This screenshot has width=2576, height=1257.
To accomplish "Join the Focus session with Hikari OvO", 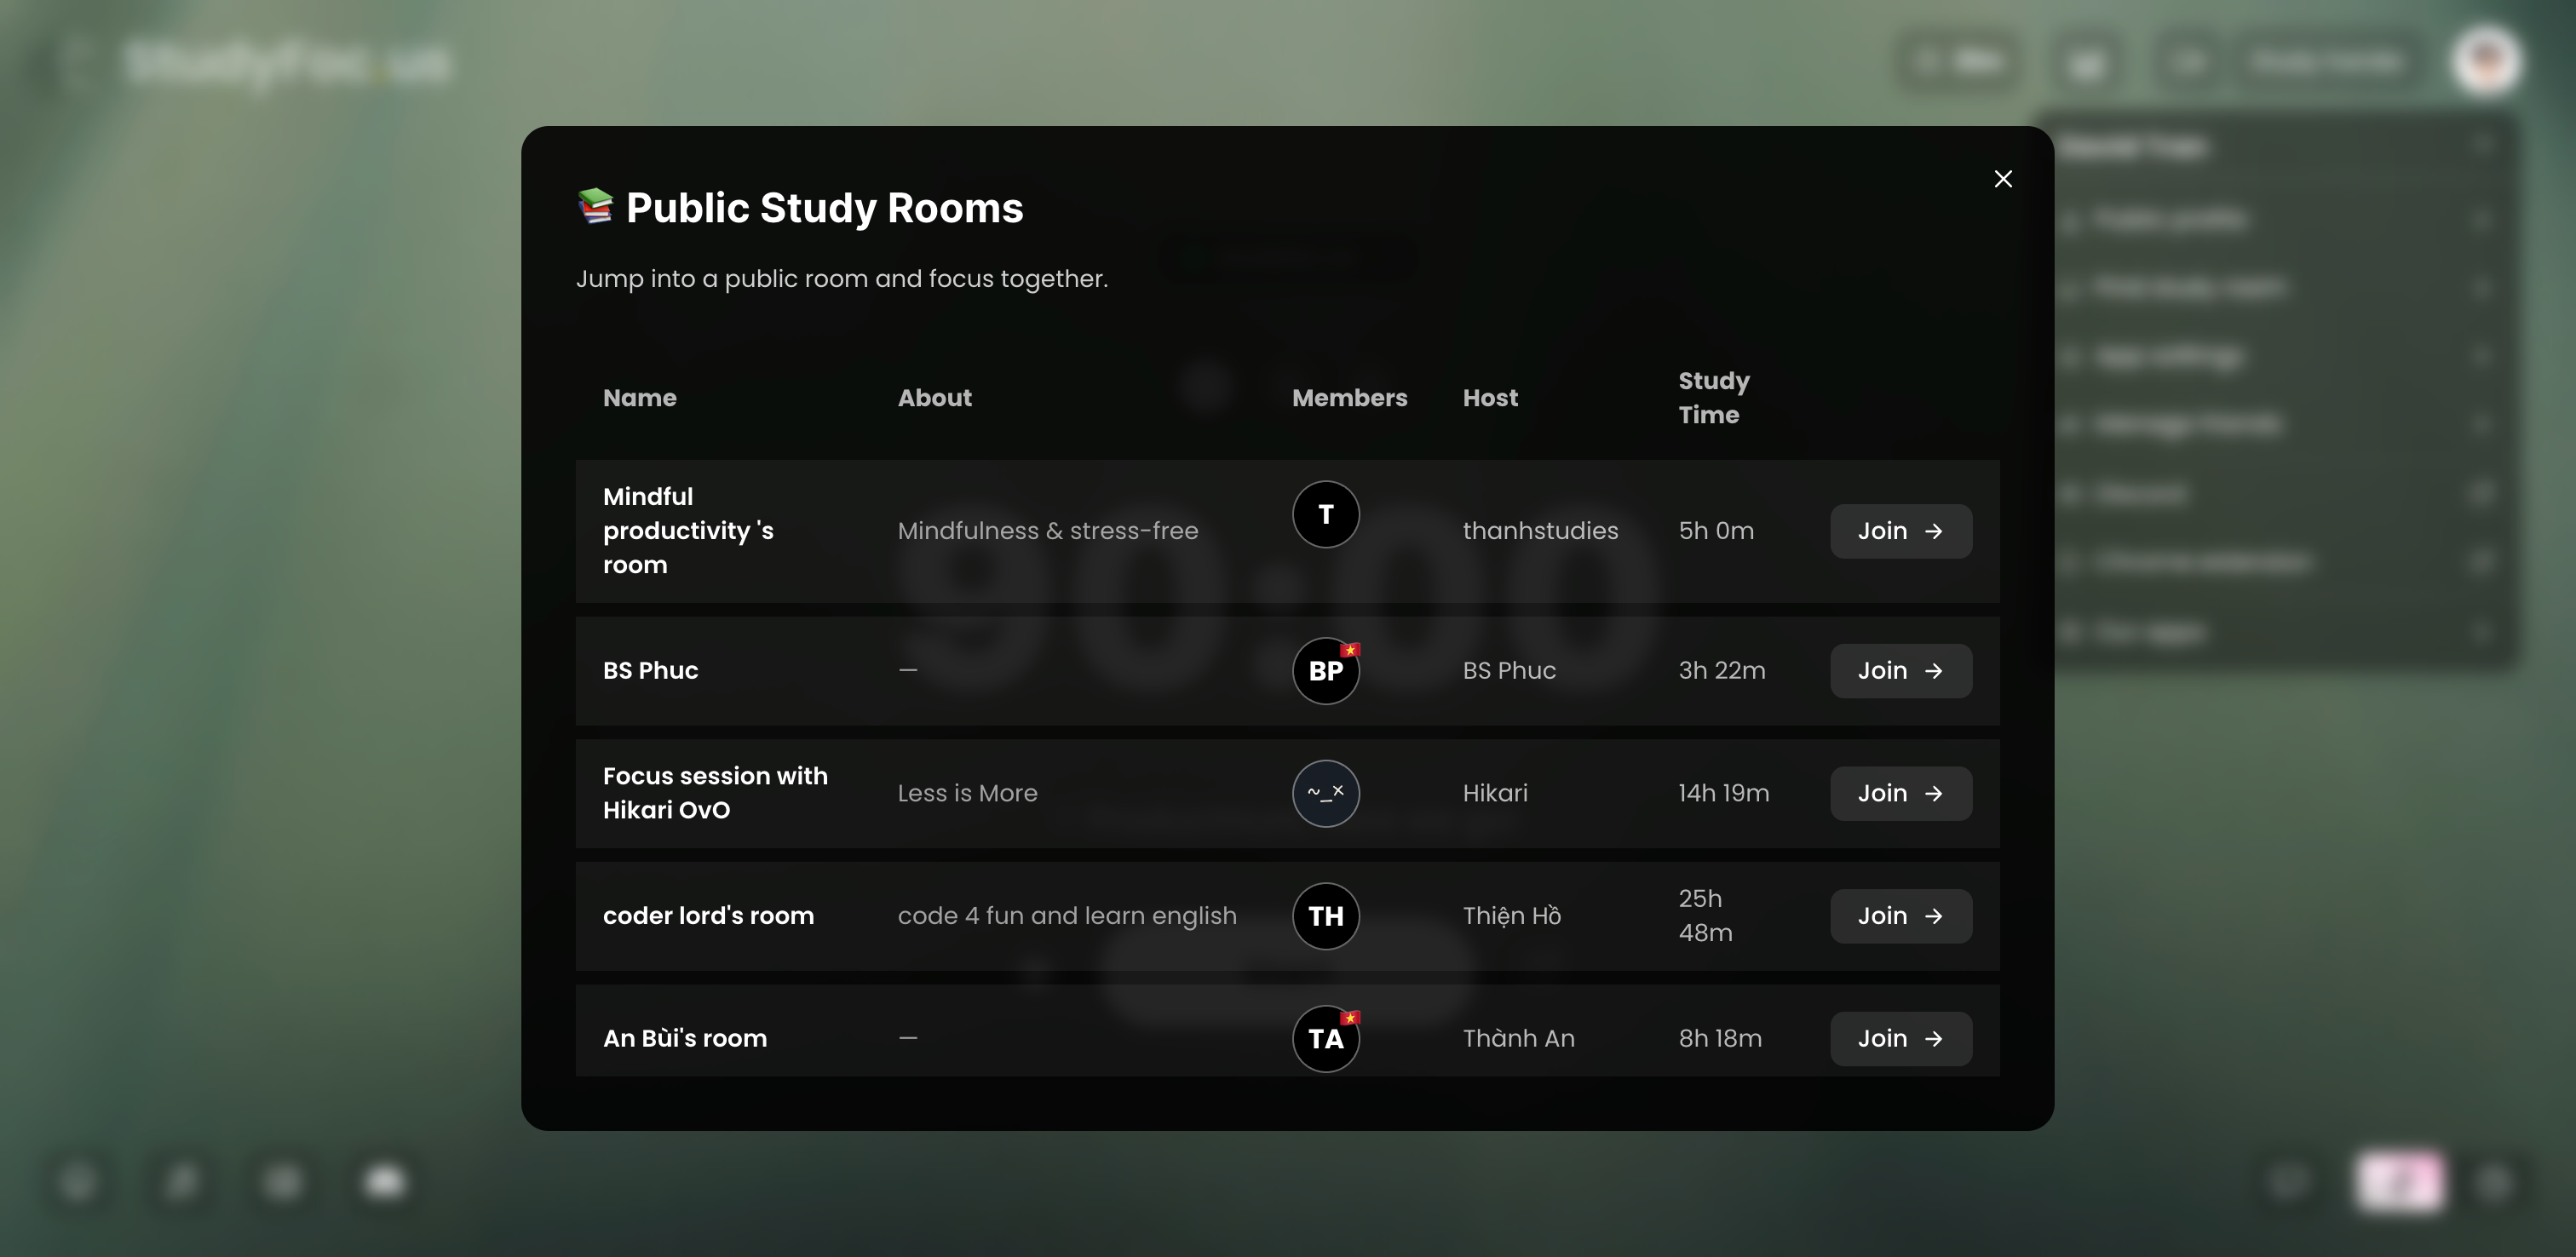I will [x=1900, y=793].
